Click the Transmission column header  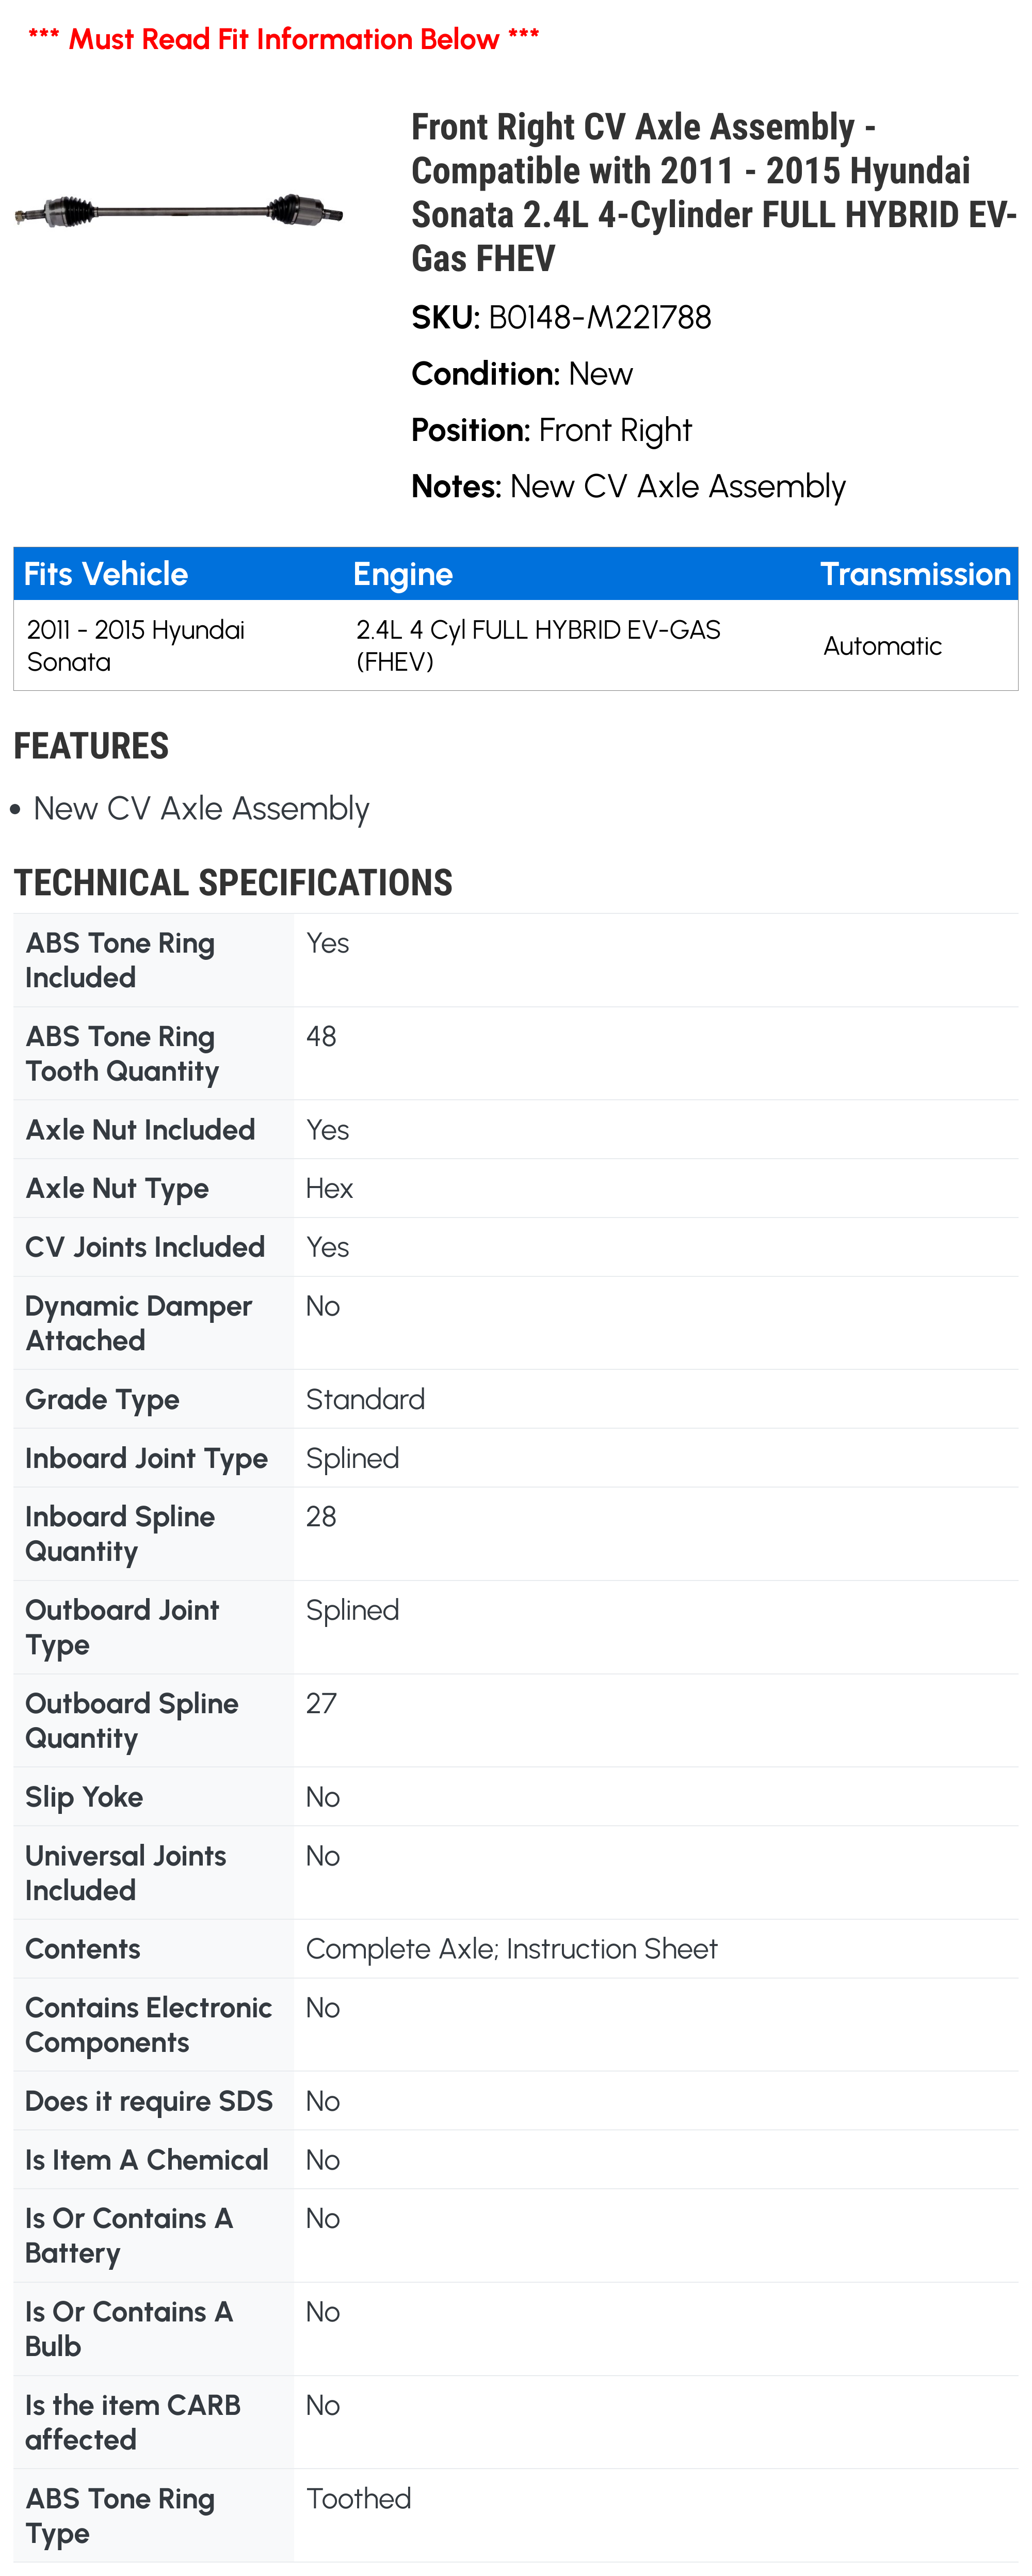[x=915, y=574]
